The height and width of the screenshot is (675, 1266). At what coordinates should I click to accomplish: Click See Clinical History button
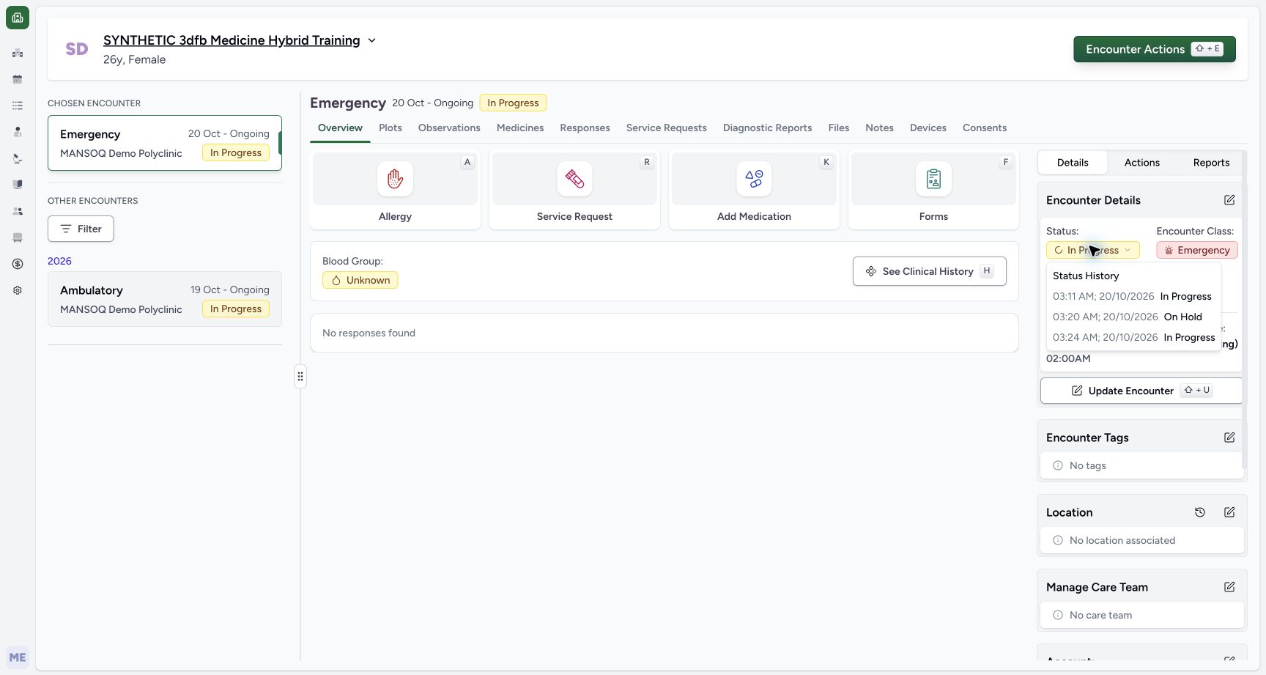coord(929,271)
